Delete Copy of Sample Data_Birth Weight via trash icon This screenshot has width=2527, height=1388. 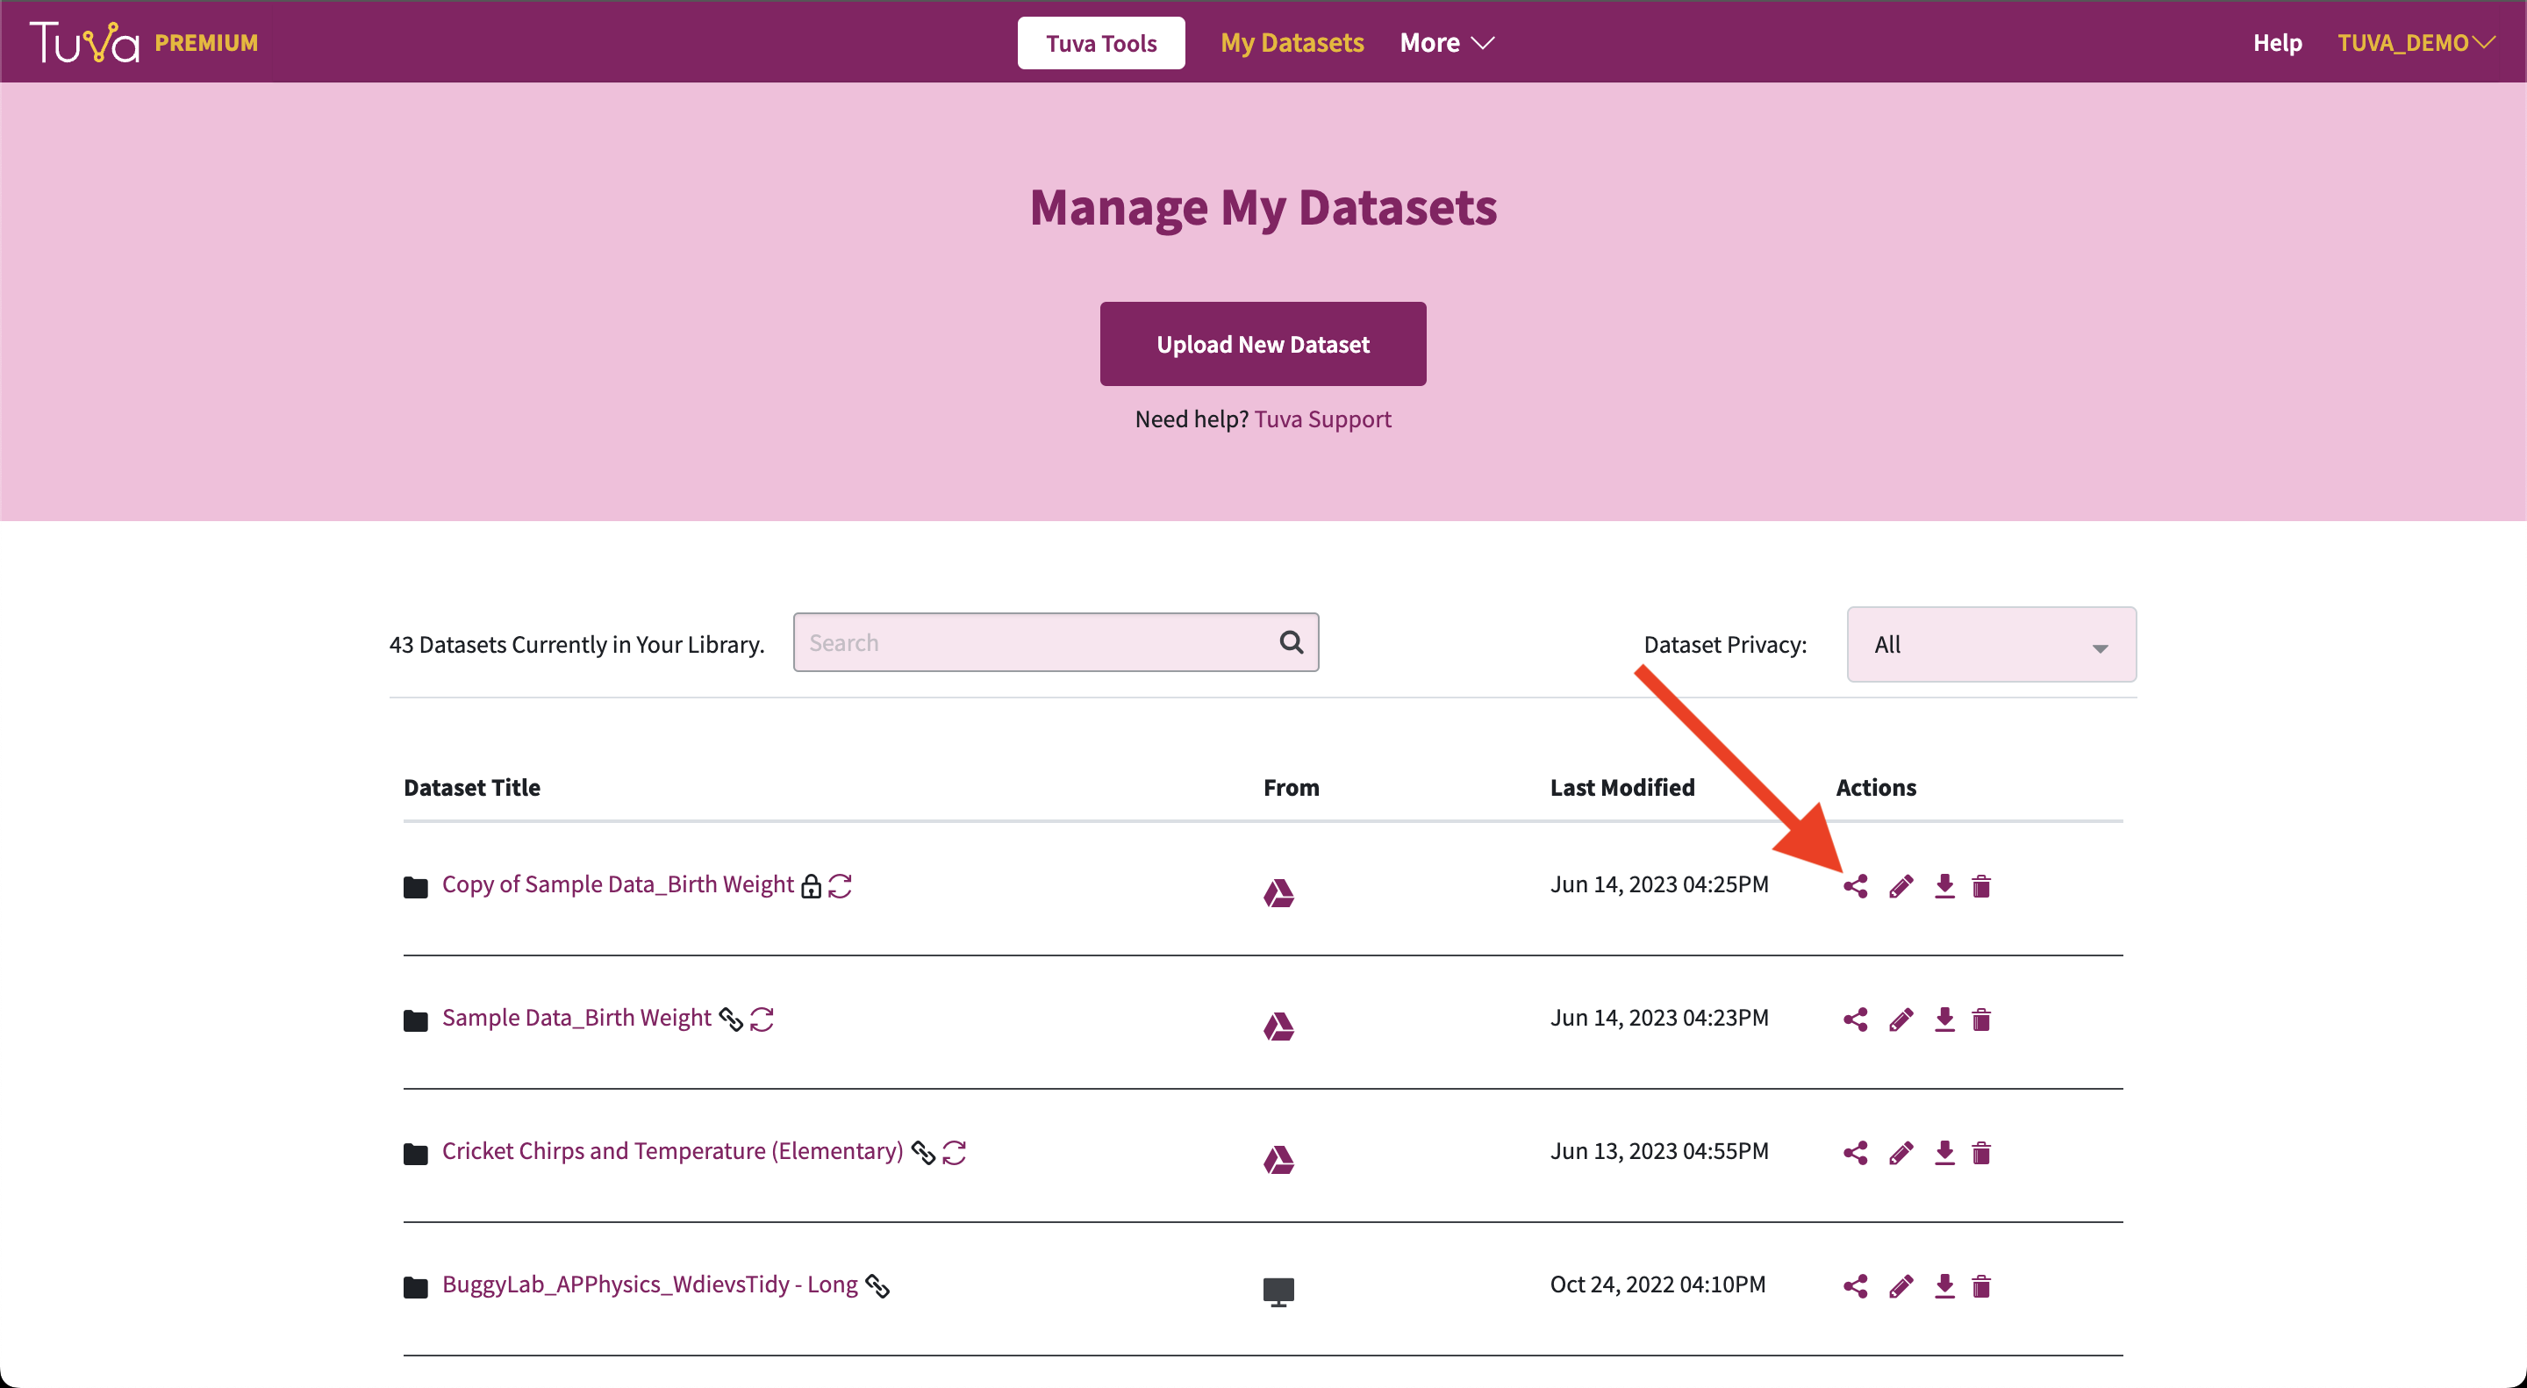pyautogui.click(x=1980, y=886)
